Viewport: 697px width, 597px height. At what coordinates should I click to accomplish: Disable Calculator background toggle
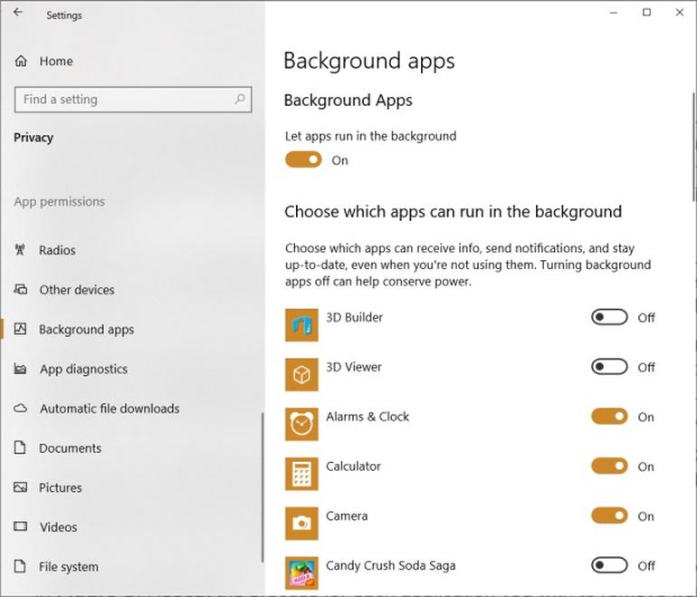pyautogui.click(x=609, y=467)
